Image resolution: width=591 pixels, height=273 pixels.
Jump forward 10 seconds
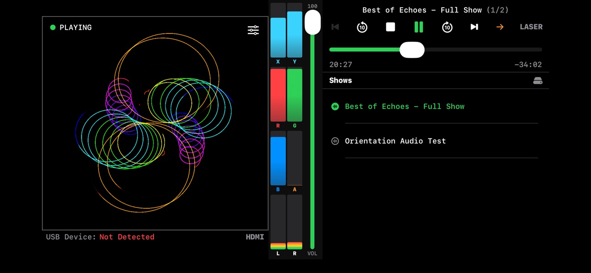pyautogui.click(x=447, y=27)
